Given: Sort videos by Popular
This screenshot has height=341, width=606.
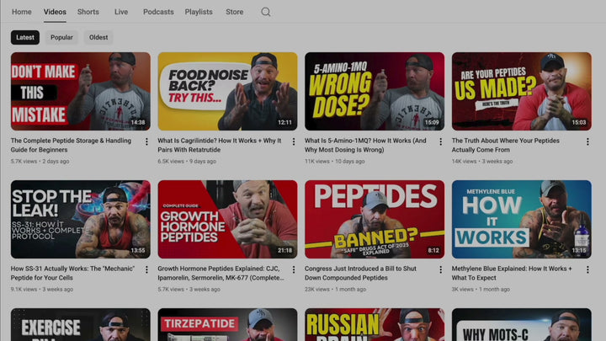Looking at the screenshot, I should pyautogui.click(x=61, y=38).
